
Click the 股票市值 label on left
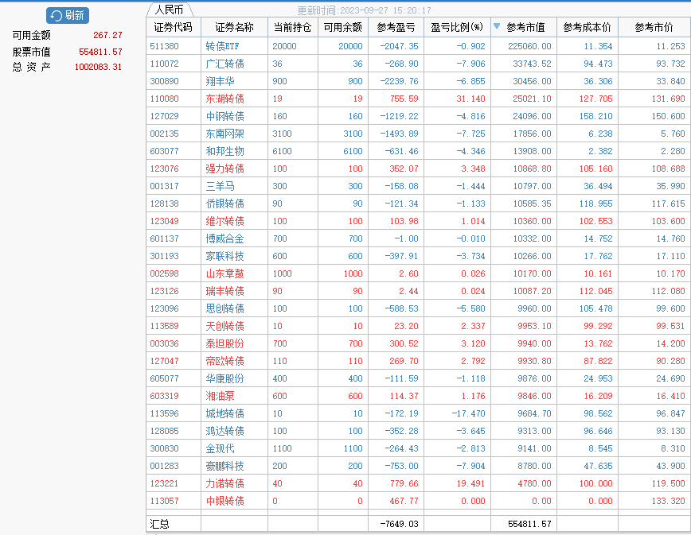click(x=31, y=52)
